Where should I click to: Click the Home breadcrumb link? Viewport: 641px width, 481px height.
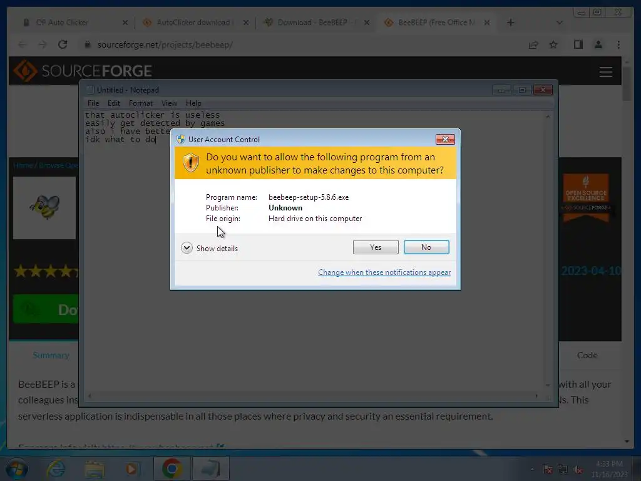(x=23, y=165)
